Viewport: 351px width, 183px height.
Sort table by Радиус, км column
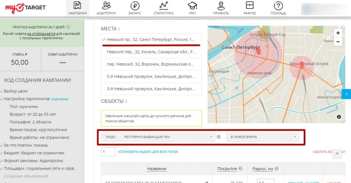point(263,169)
